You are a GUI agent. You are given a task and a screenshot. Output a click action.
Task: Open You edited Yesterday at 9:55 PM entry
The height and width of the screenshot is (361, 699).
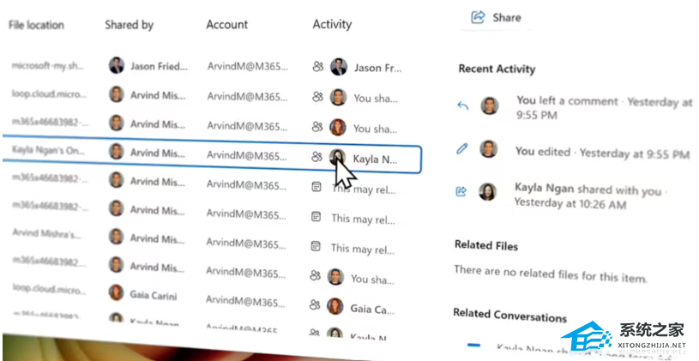603,153
